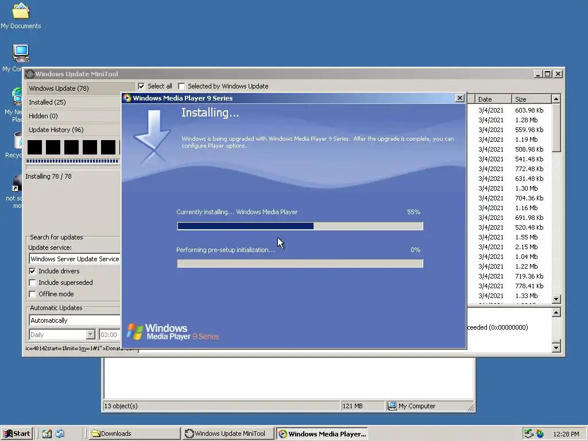This screenshot has height=441, width=588.
Task: Click the Installing 78 / 78 status text
Action: tap(48, 176)
